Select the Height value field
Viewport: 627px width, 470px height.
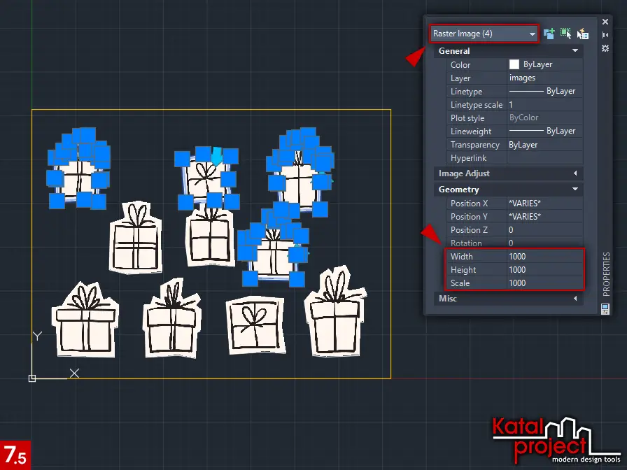(544, 270)
